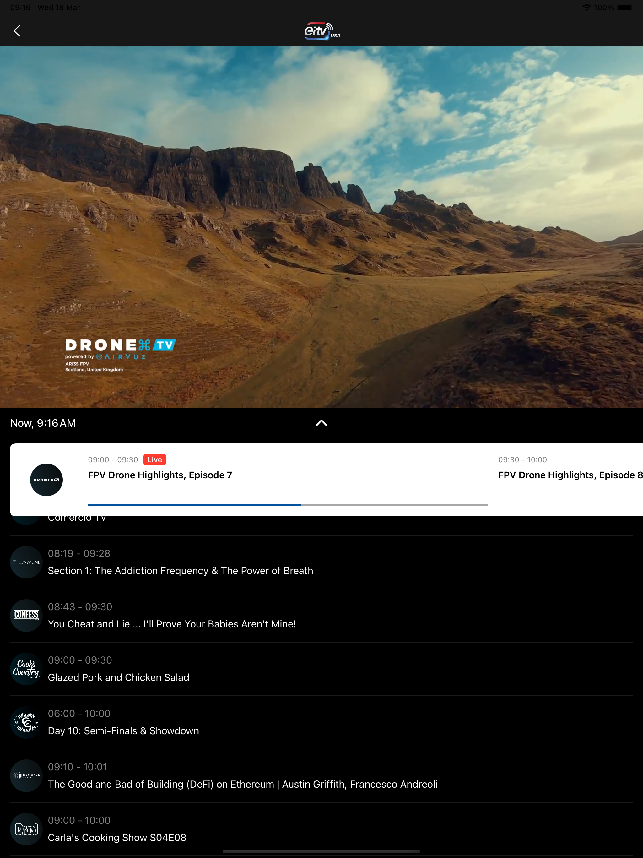Open the Drone TV channel logo
This screenshot has width=643, height=858.
pos(46,480)
